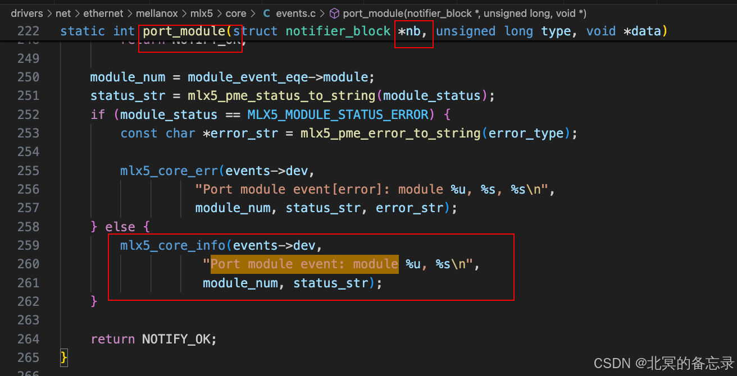Open the mlx5 breadcrumb segment
Screen dimensions: 737x376
[x=202, y=13]
